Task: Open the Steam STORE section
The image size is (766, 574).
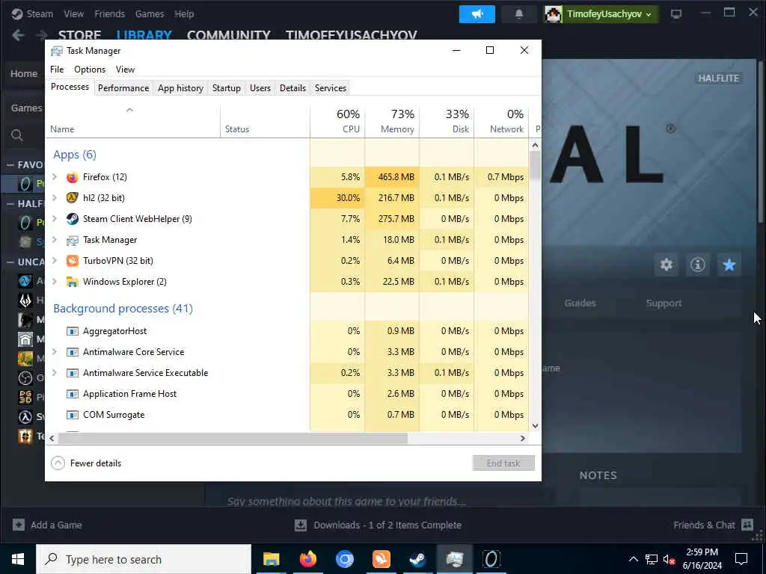Action: tap(79, 35)
